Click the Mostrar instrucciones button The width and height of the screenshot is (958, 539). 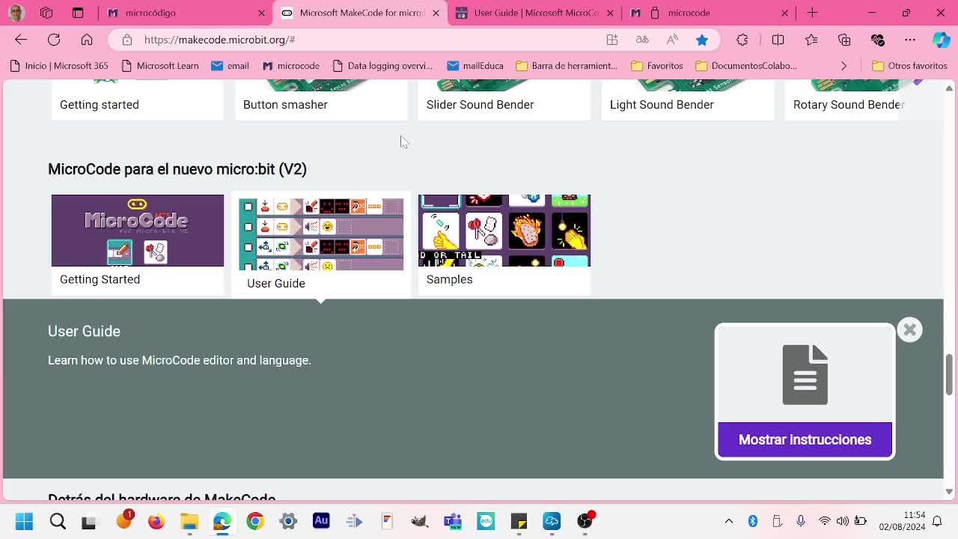[x=805, y=439]
